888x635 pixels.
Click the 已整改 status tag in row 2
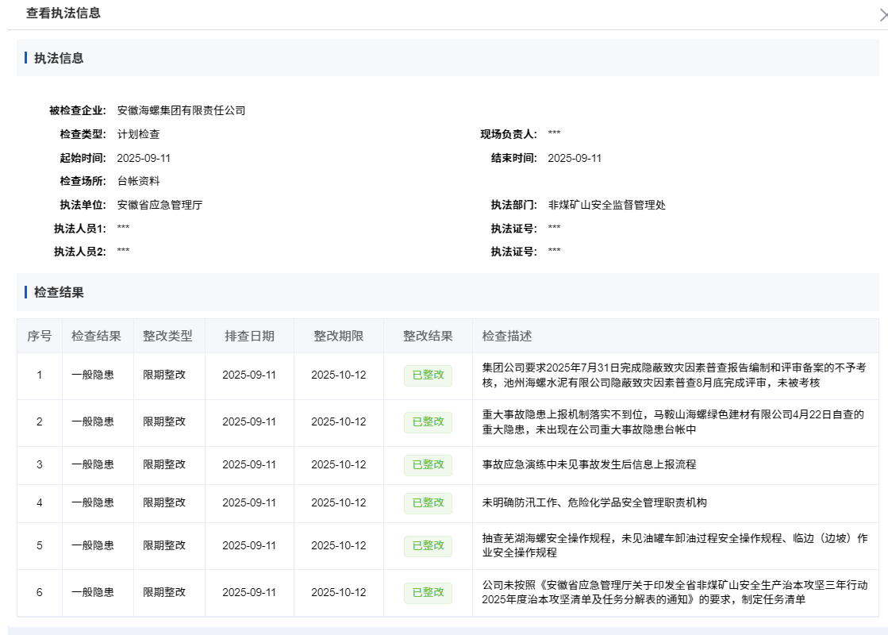pos(429,422)
